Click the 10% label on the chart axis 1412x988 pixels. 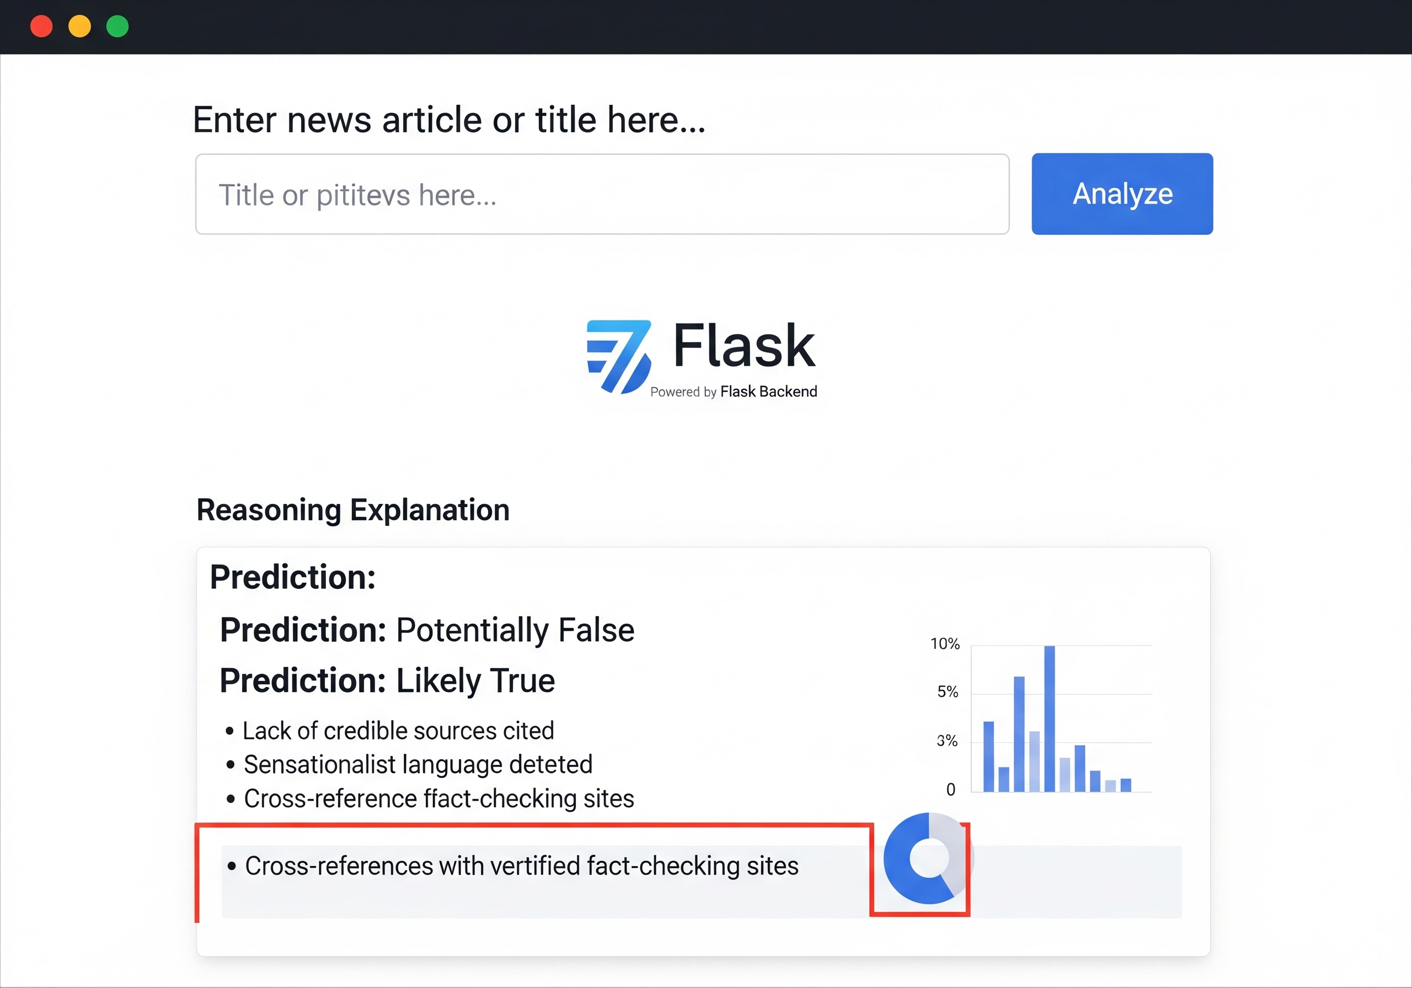tap(945, 644)
